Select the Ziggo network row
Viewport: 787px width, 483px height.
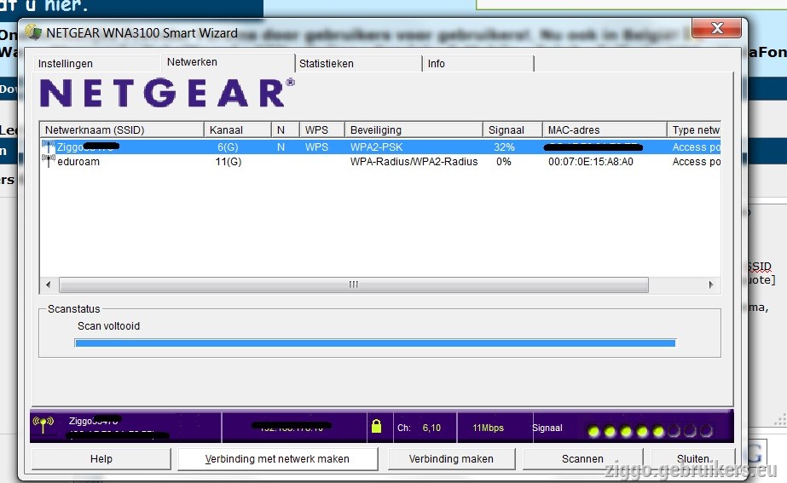(380, 147)
